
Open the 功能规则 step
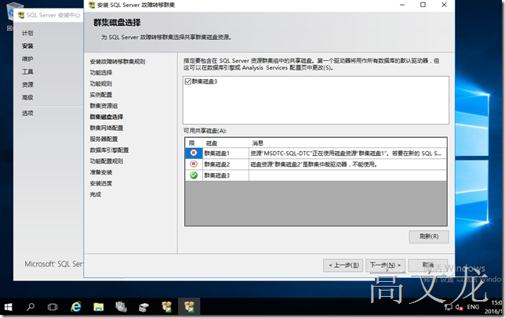click(101, 84)
